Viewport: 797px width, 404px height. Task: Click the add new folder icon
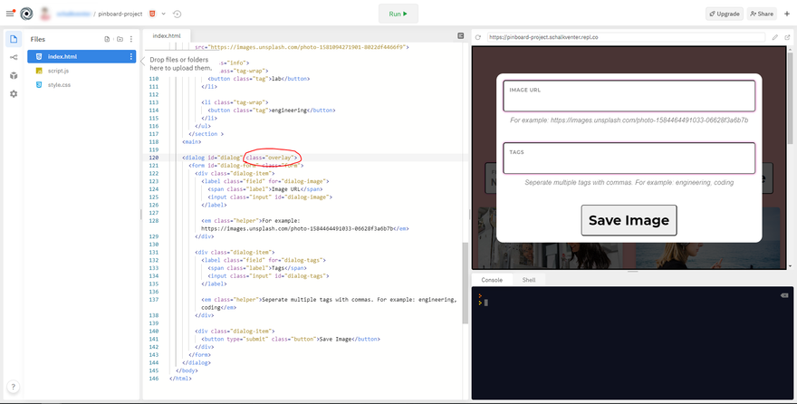click(x=120, y=39)
